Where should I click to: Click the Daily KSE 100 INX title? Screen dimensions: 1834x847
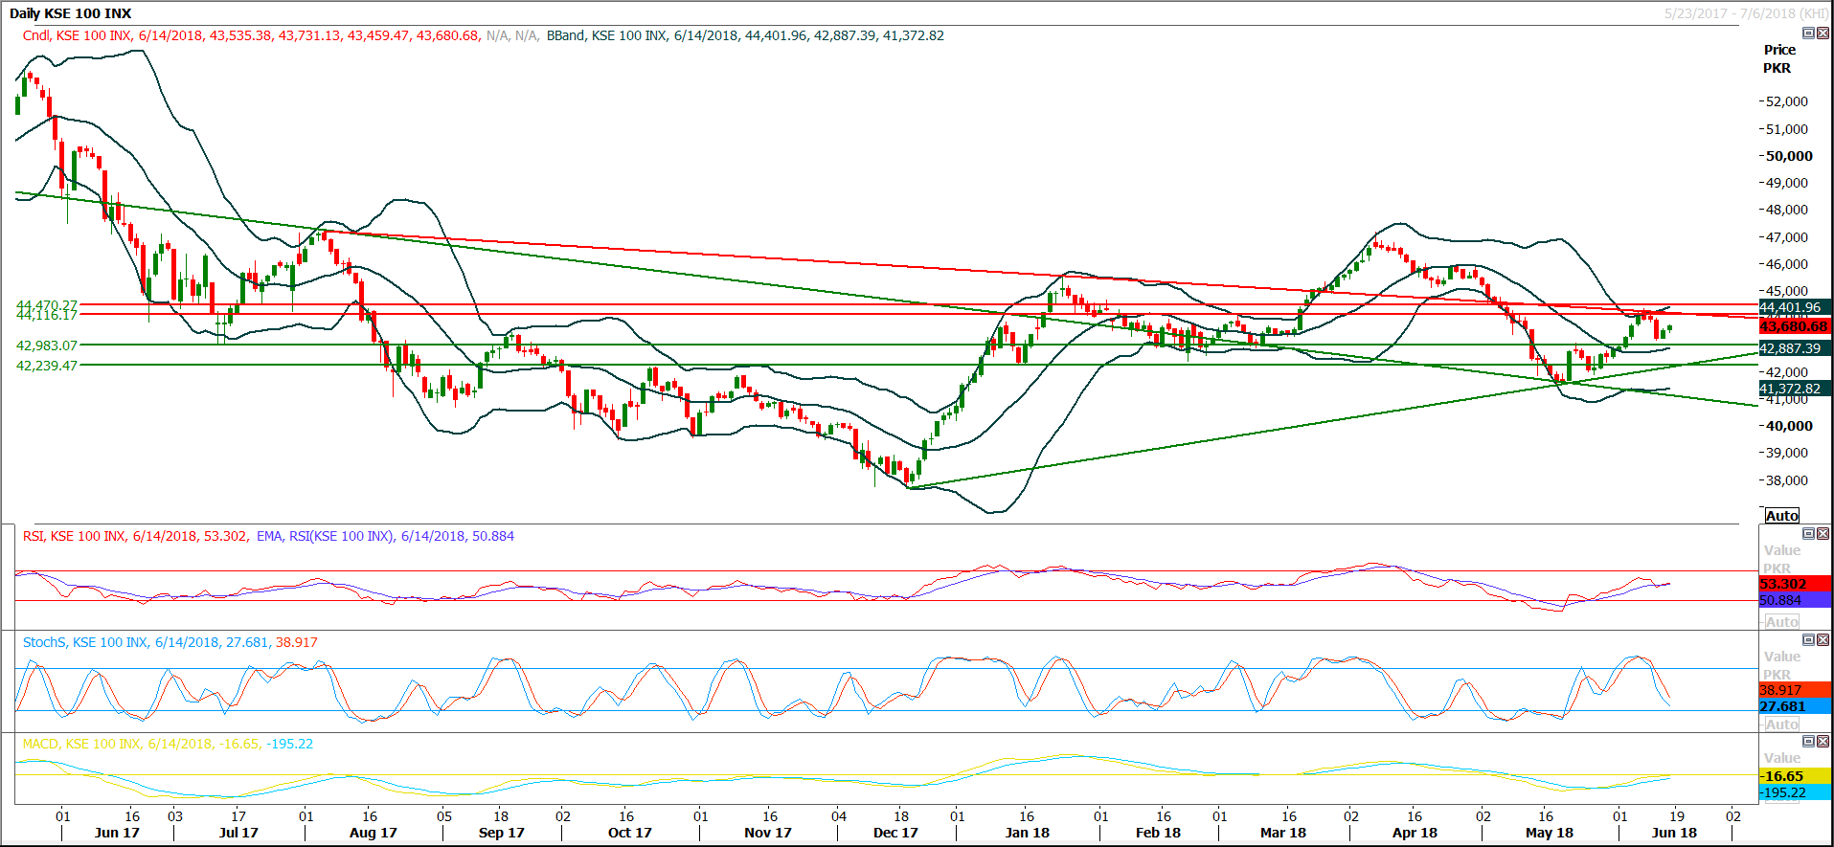[x=70, y=13]
